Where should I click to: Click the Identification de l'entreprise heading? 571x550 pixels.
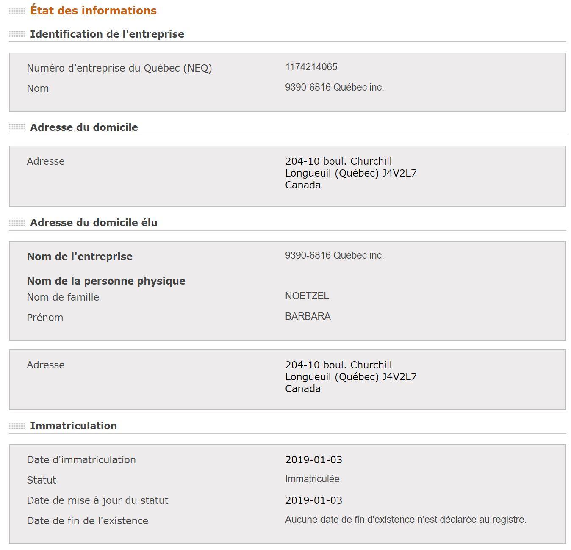[x=107, y=34]
